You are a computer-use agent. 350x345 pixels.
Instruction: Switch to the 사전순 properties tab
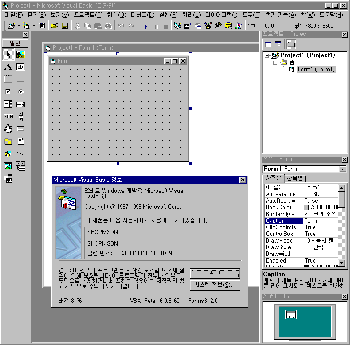pos(274,178)
